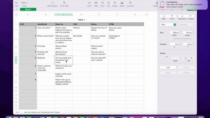Select cell 'Can we make API call in reducer'
210x118 pixels.
(x=99, y=60)
